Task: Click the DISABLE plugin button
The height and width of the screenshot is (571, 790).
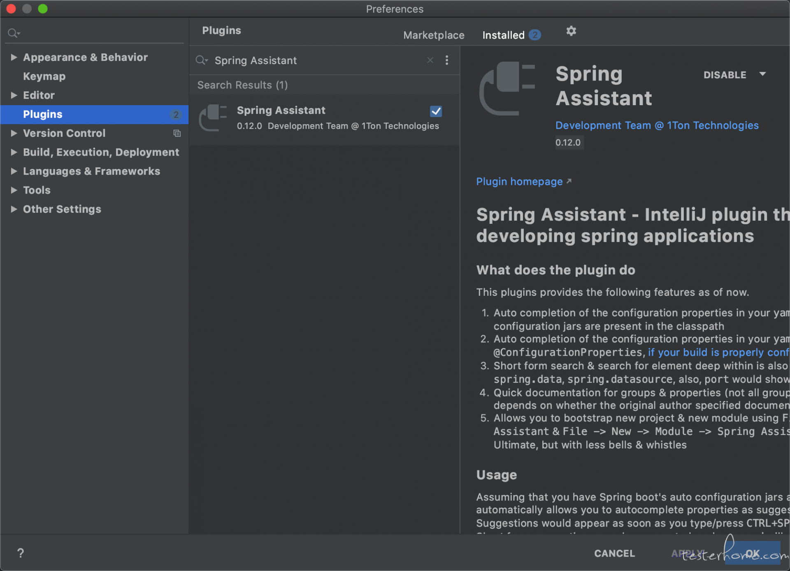Action: (725, 75)
